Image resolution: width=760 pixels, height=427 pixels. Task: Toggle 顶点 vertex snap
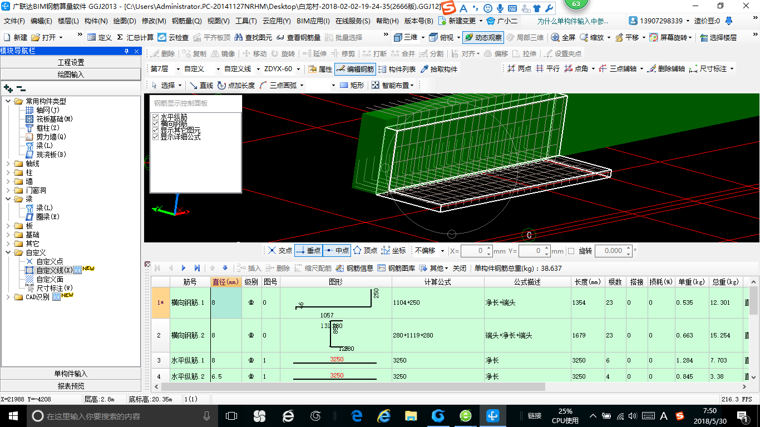[365, 251]
